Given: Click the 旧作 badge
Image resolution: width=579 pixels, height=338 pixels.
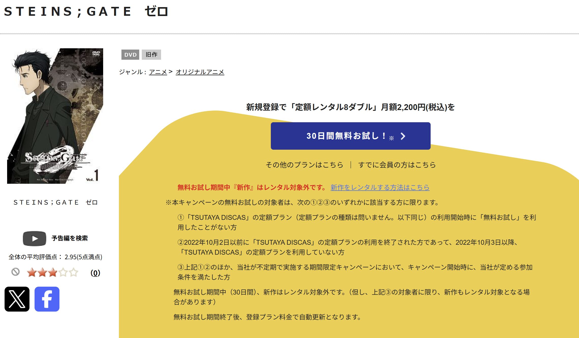Looking at the screenshot, I should point(151,55).
